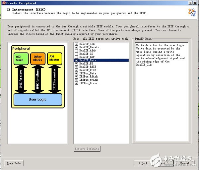199x170 pixels.
Task: Uncheck the IP2Bus_Error port
Action: pos(77,83)
